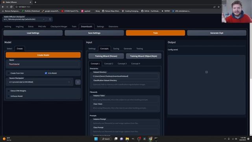Image resolution: width=252 pixels, height=142 pixels.
Task: Click the image placeholder icon in Output
Action: click(206, 72)
